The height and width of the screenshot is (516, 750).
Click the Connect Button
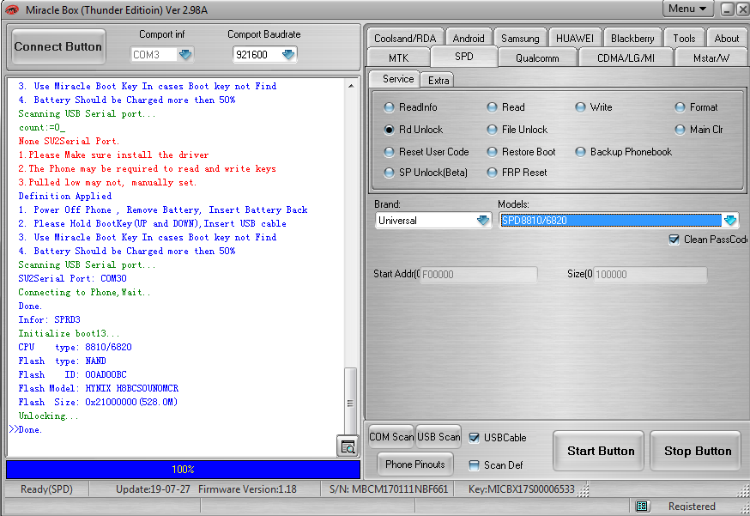(57, 46)
